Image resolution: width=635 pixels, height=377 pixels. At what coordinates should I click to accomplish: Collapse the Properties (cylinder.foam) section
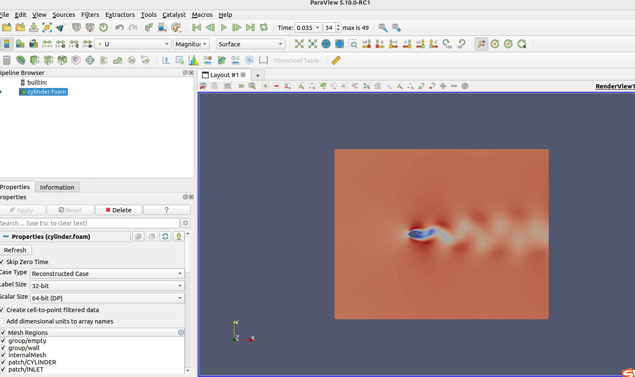[x=6, y=237]
